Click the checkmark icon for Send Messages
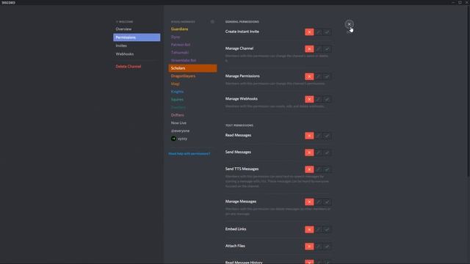Viewport: 470px width, 264px height. [x=327, y=153]
